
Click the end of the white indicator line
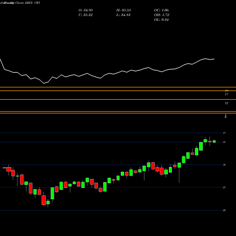(214, 59)
